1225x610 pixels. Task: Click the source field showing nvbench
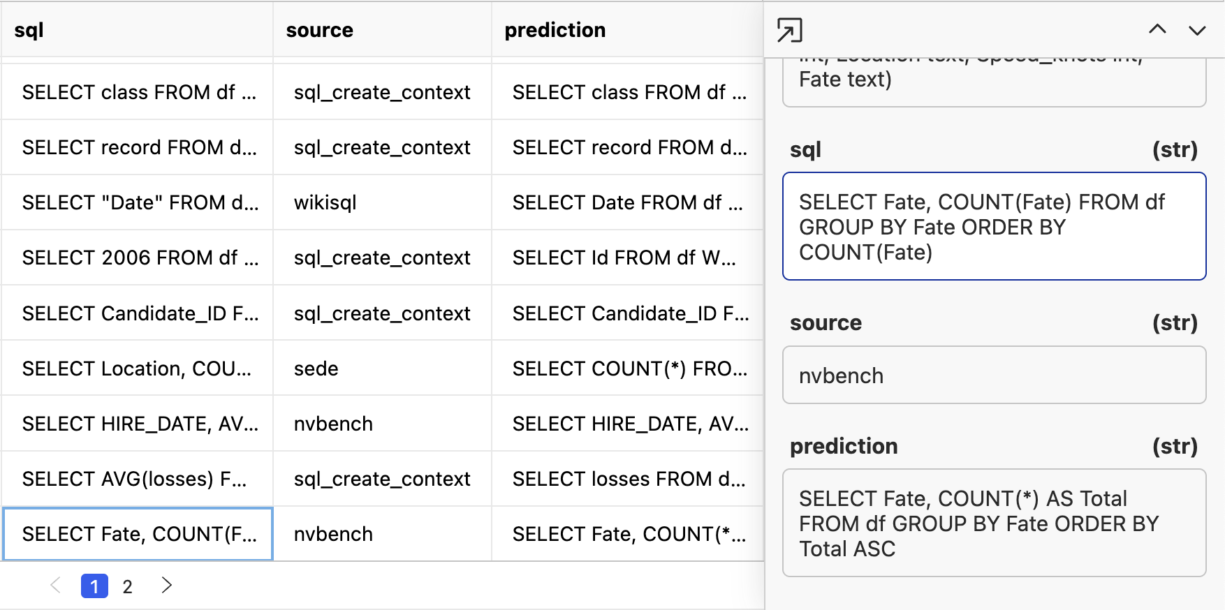[993, 375]
